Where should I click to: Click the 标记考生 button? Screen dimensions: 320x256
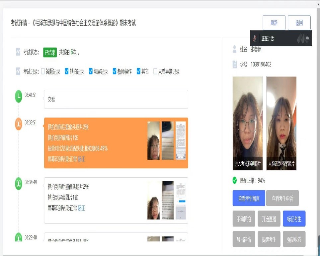click(294, 219)
